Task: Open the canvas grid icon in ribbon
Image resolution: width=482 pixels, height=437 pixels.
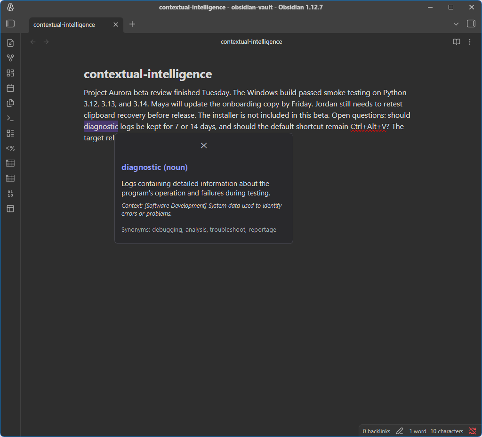Action: coord(10,73)
